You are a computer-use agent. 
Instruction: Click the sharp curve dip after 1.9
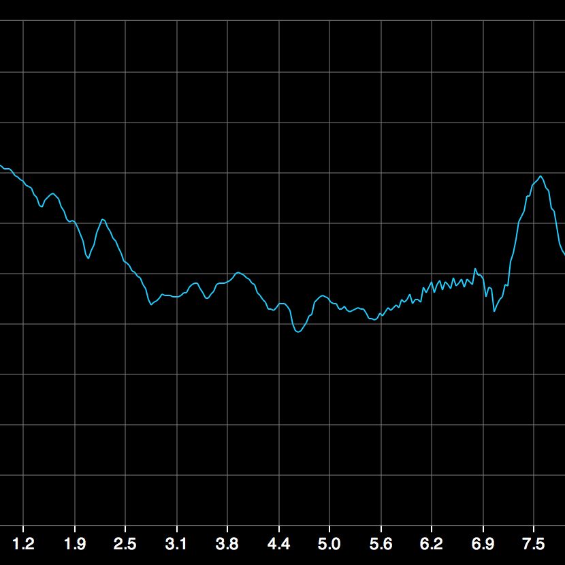88,257
